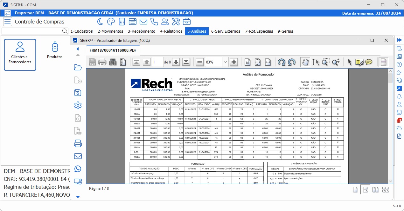404x211 pixels.
Task: Collapse the viewer sidebar with left arrow
Action: (x=78, y=49)
